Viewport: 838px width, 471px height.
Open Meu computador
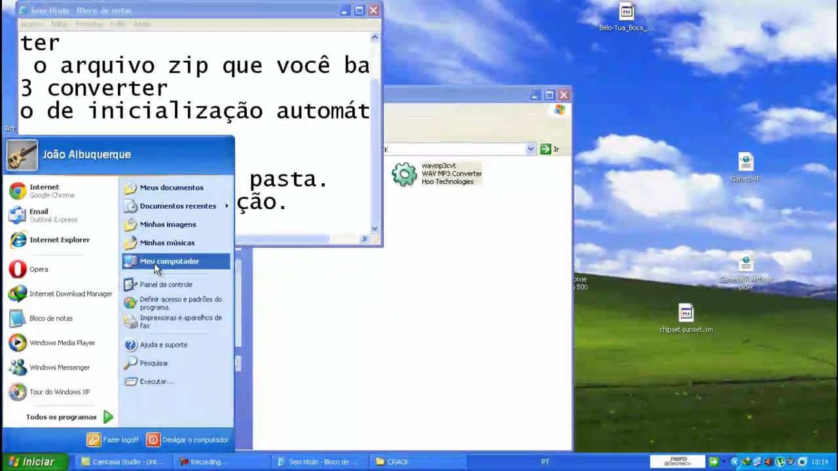point(176,261)
